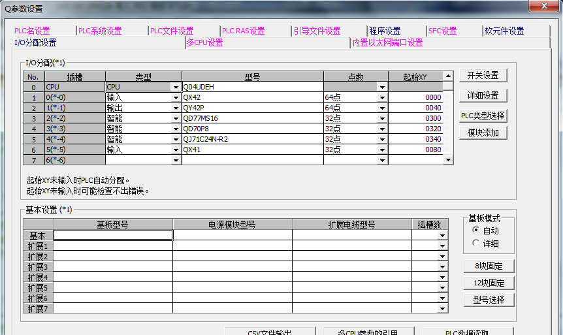Open the 内置以太网端口设置 tab
Image resolution: width=563 pixels, height=335 pixels.
pyautogui.click(x=387, y=42)
